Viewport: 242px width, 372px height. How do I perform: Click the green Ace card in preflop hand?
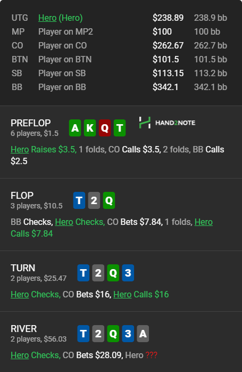75,128
